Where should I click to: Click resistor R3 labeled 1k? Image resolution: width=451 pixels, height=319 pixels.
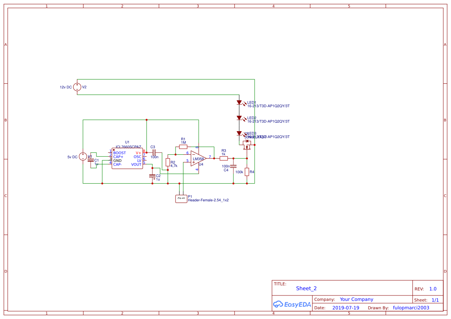tap(223, 157)
